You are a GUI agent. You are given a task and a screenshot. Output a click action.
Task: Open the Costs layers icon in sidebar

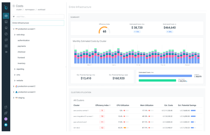click(6, 16)
